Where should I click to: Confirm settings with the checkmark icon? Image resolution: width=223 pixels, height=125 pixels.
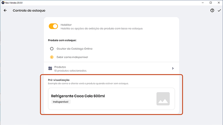[219, 10]
